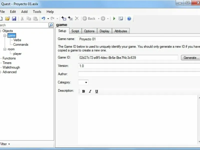
Task: Add a new room via toolbar icon
Action: [x=70, y=18]
